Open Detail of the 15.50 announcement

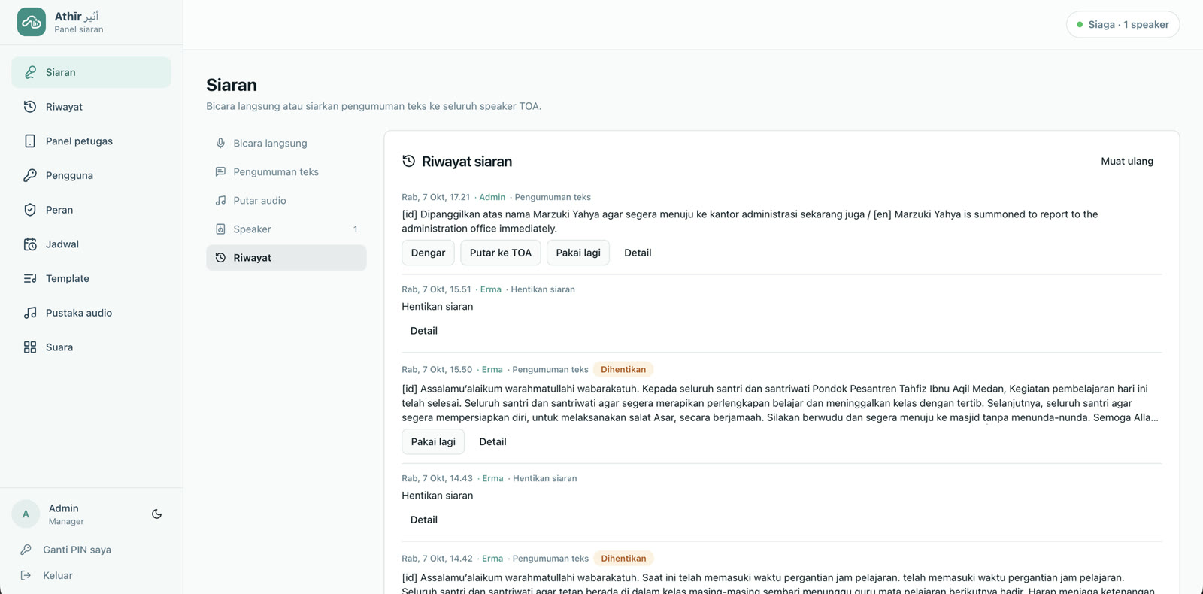[492, 442]
